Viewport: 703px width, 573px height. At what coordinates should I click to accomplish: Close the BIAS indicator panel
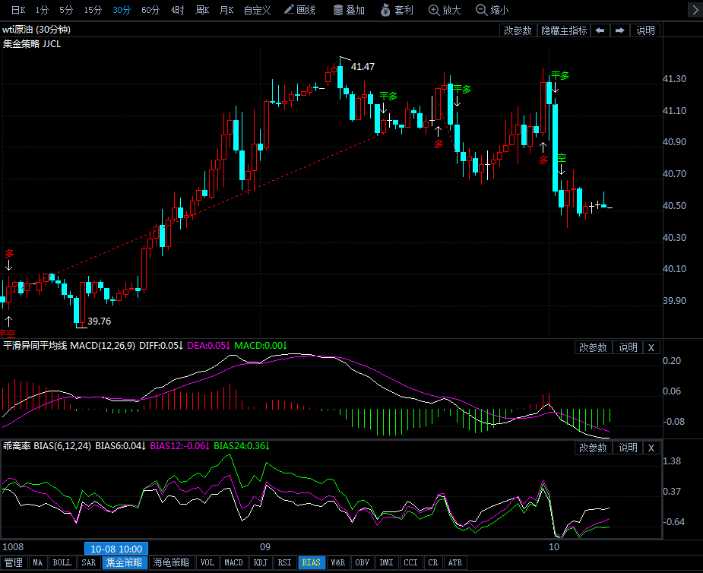651,448
